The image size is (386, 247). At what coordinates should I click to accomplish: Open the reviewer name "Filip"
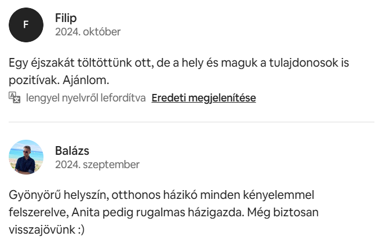click(66, 18)
